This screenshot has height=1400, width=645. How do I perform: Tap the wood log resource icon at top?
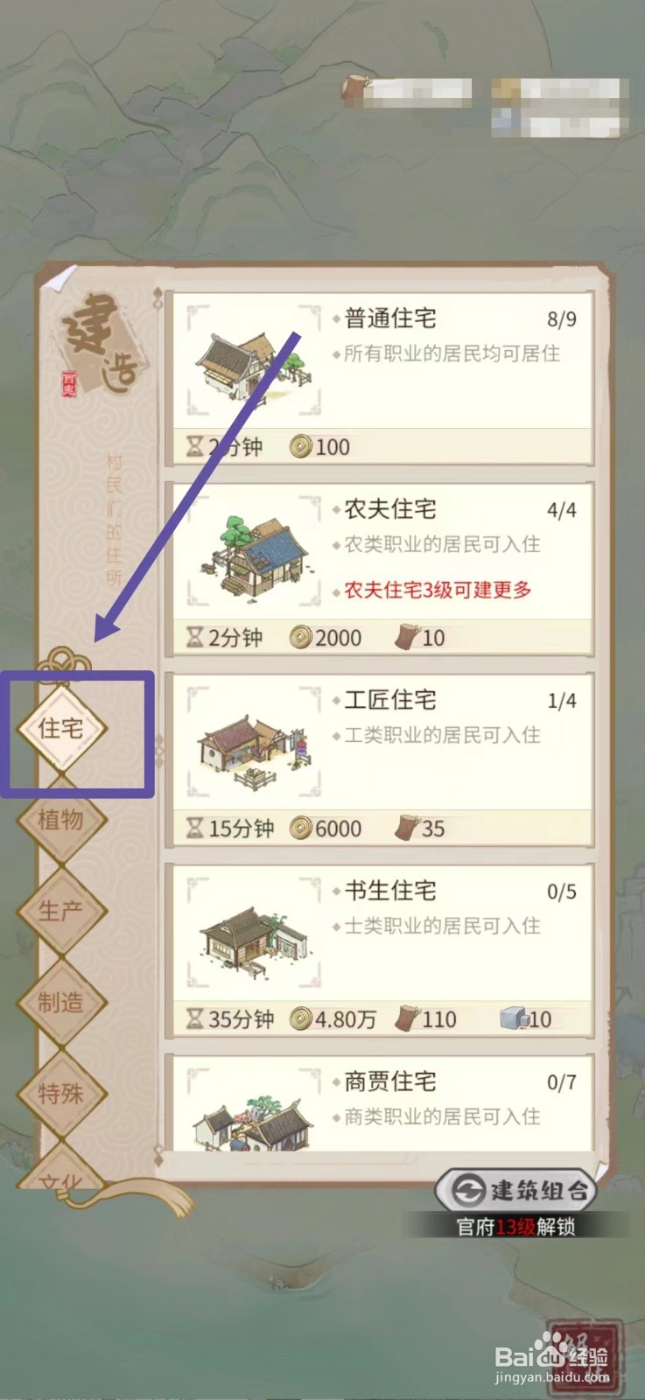tap(354, 90)
